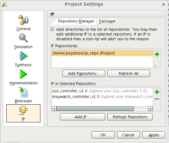The height and width of the screenshot is (143, 169).
Task: Click the gray minus remove IP icon
Action: (157, 99)
